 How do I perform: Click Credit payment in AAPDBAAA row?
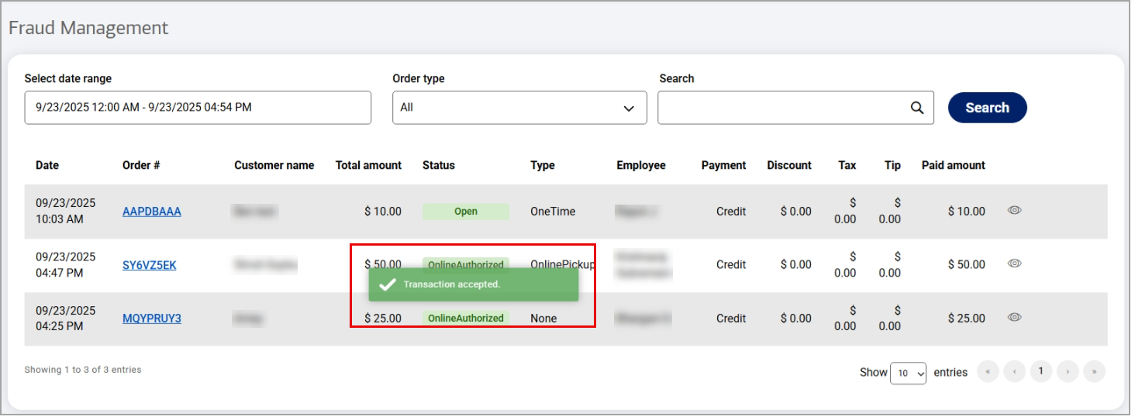[x=731, y=212]
